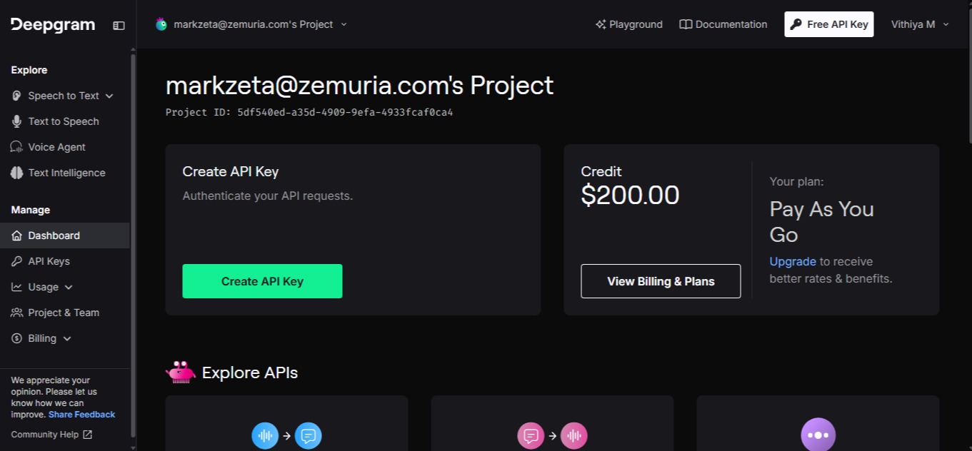Viewport: 972px width, 451px height.
Task: Open Project & Team settings
Action: [x=64, y=313]
